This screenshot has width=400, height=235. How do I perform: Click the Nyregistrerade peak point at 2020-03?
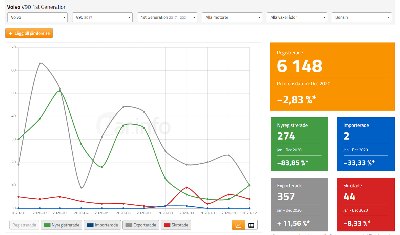click(x=60, y=91)
